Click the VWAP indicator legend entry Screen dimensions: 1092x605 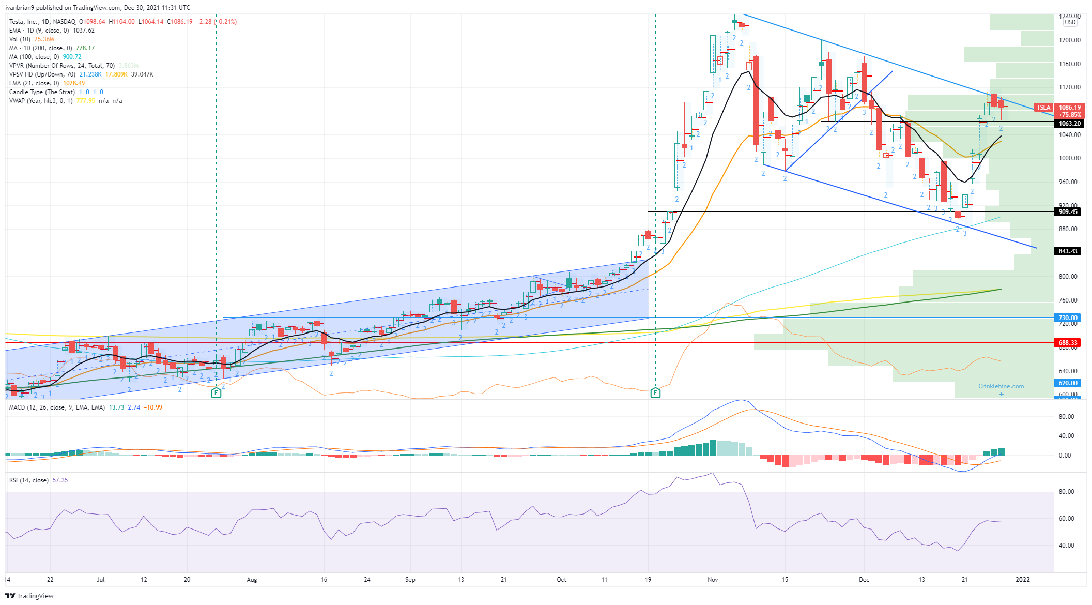pyautogui.click(x=66, y=101)
